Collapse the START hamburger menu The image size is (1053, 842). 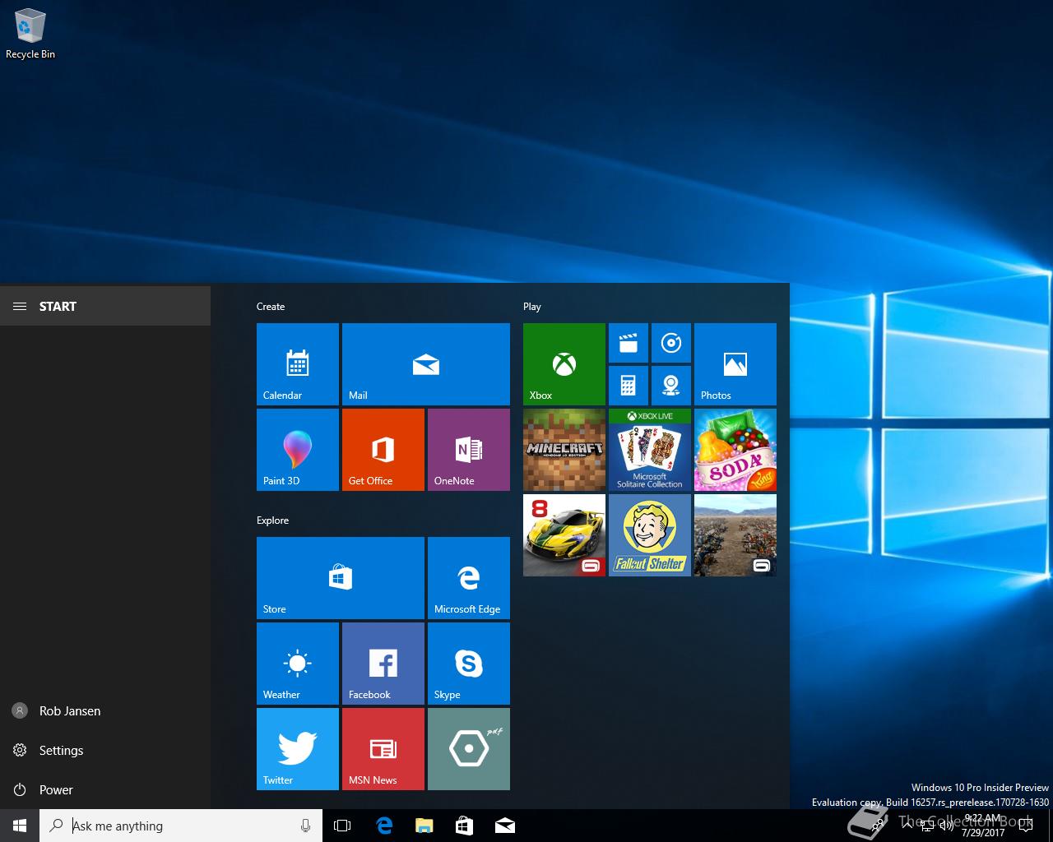click(20, 306)
